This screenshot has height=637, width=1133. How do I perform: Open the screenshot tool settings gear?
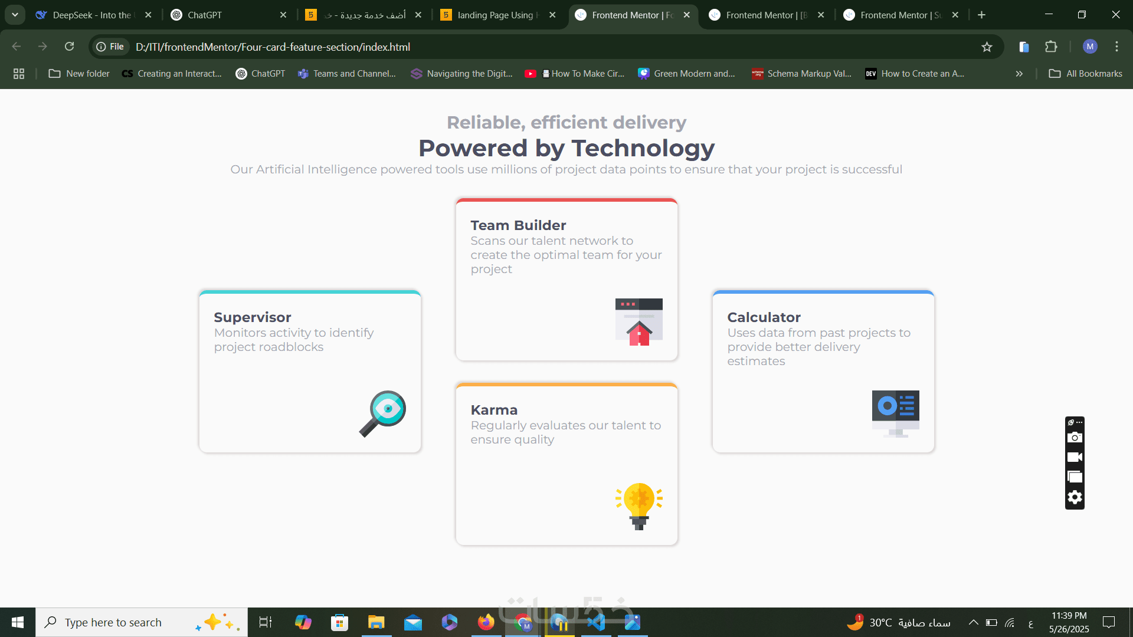pyautogui.click(x=1075, y=497)
